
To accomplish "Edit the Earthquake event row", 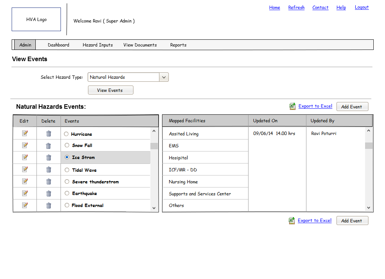I will coord(25,193).
